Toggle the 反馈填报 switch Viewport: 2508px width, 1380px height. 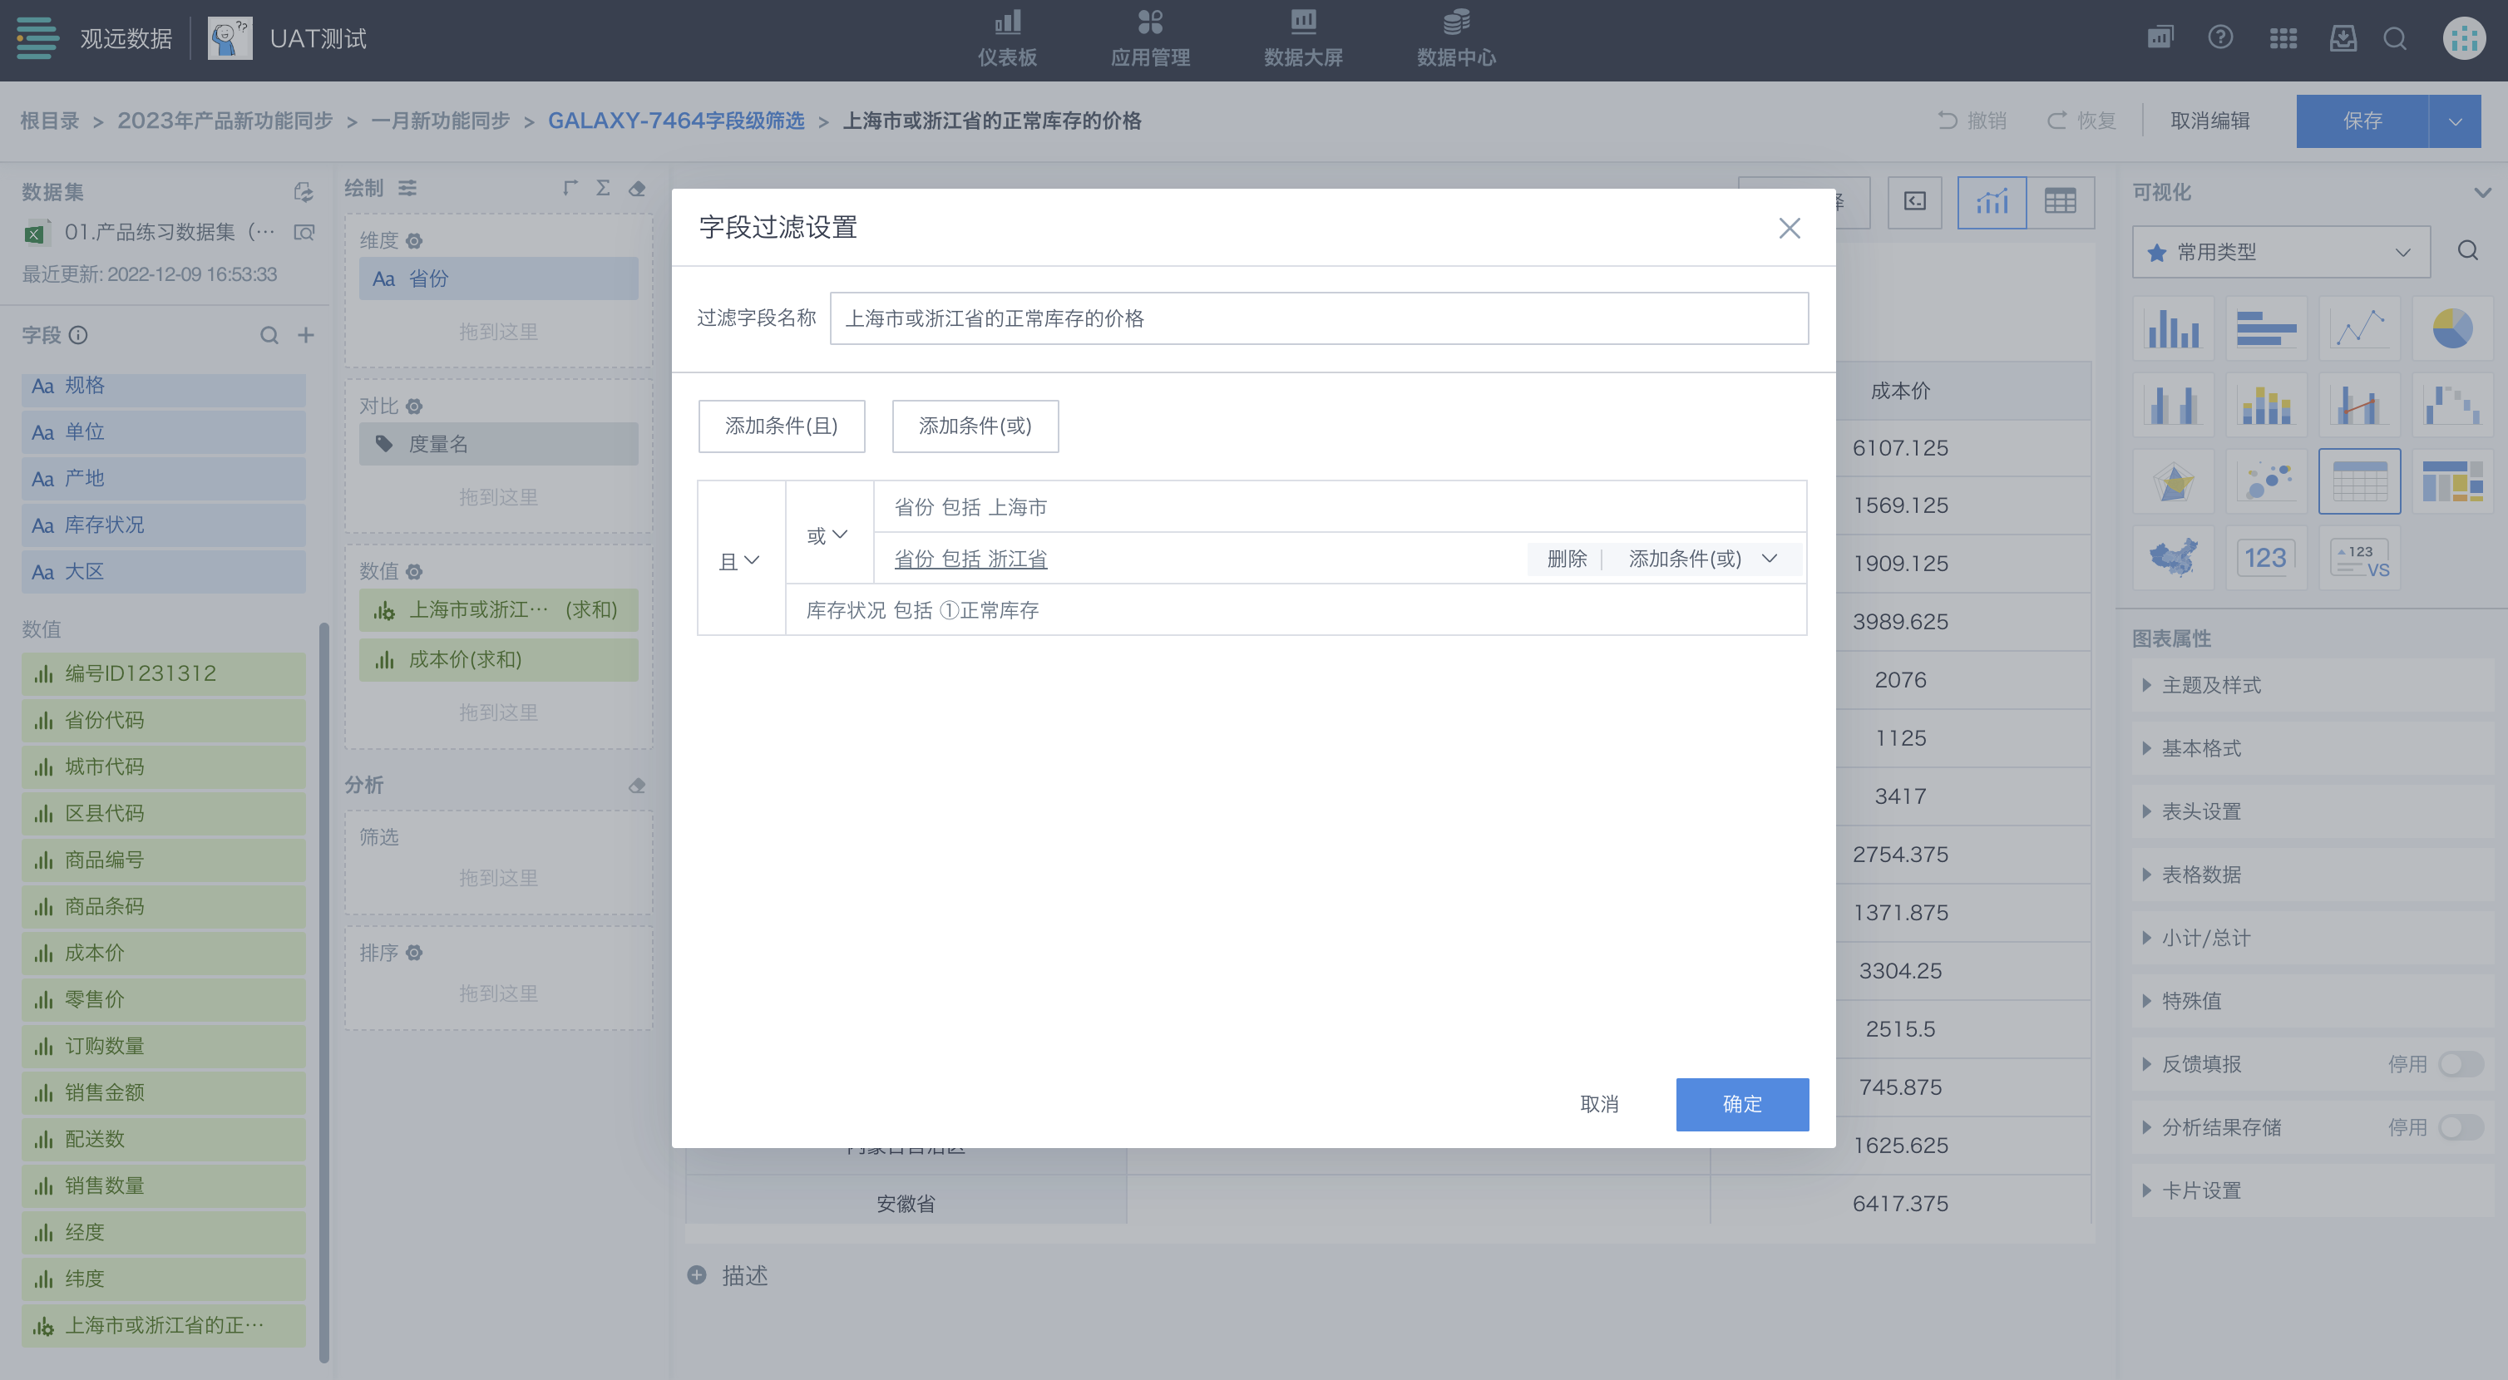pos(2461,1064)
